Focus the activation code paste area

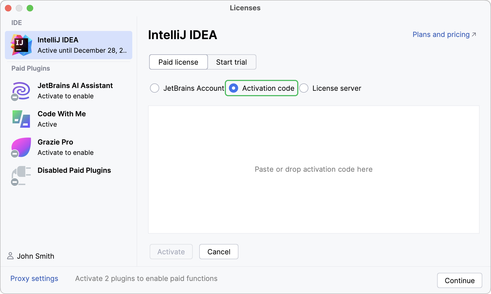[x=314, y=170]
